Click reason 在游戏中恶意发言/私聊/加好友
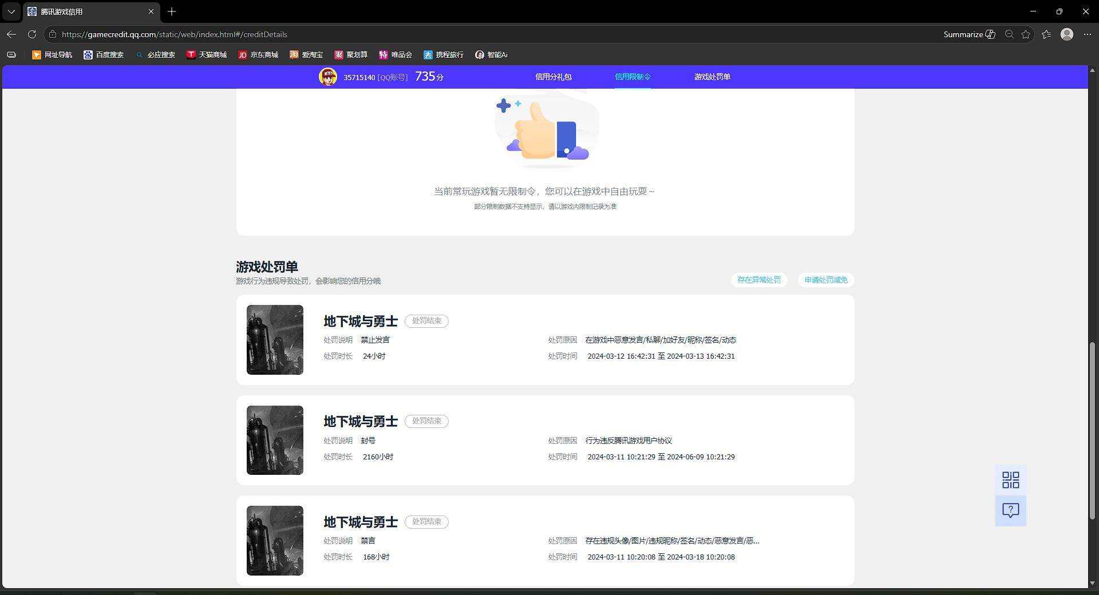The image size is (1099, 595). [661, 340]
